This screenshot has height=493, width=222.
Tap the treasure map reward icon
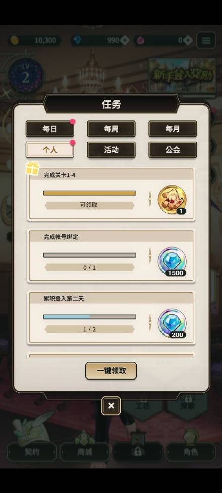(172, 200)
